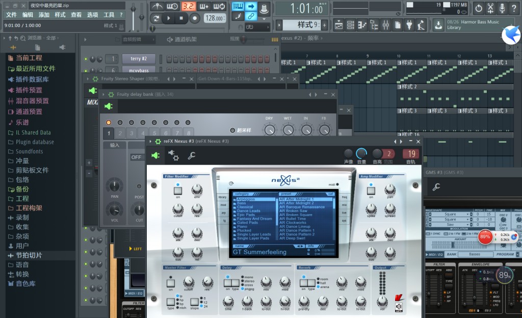Toggle Master Filter on button
The height and width of the screenshot is (318, 522).
171,282
